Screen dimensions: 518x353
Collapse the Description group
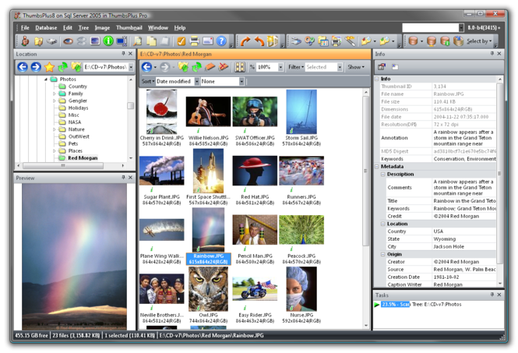(x=383, y=175)
